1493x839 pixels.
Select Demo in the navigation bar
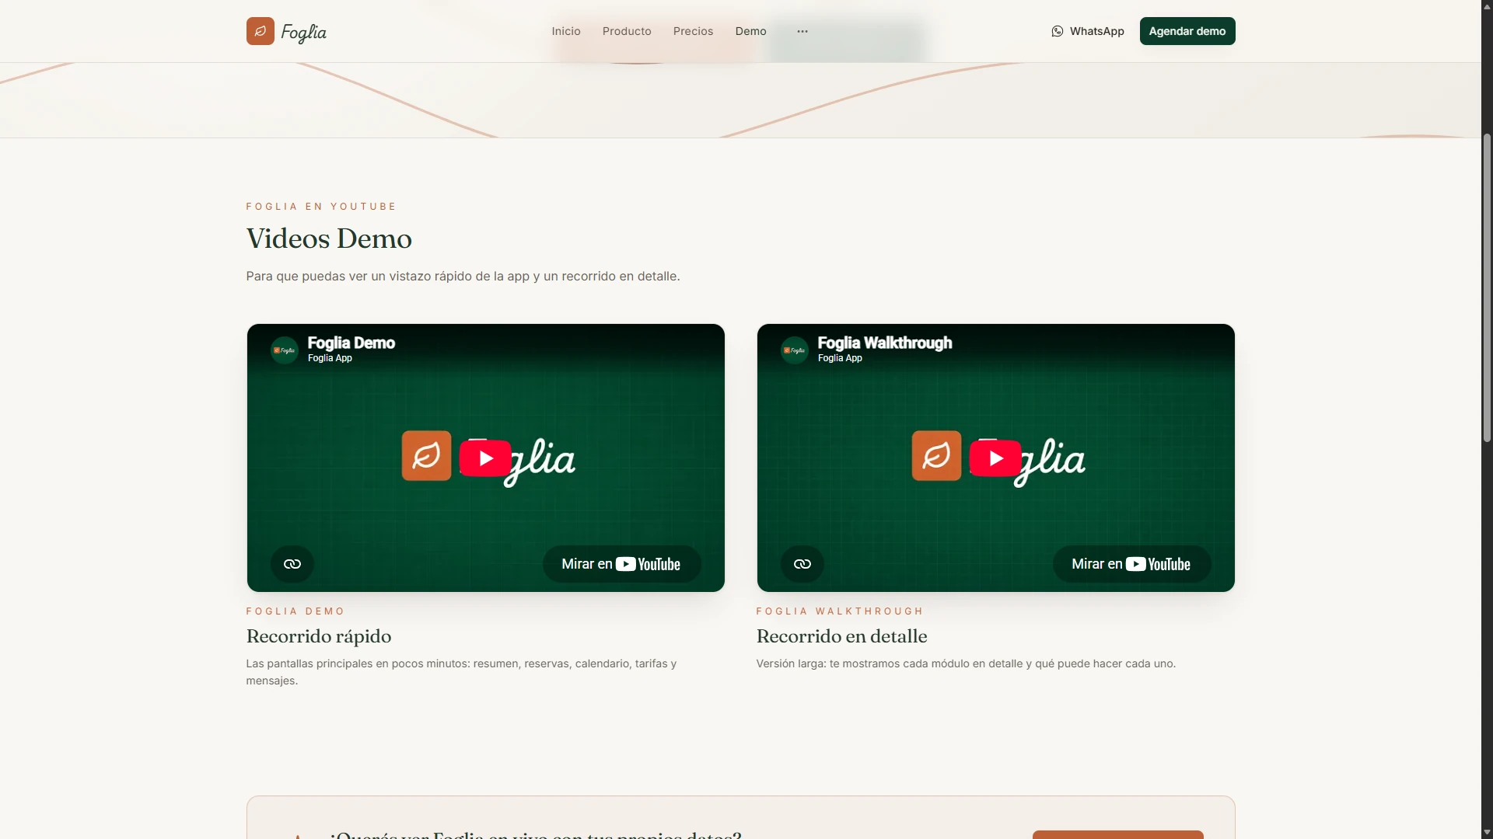(751, 31)
